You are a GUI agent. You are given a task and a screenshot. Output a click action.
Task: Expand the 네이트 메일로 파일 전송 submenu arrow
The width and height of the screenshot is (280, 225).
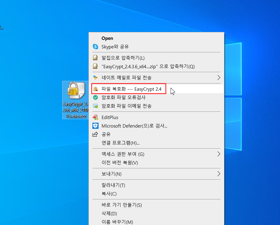[219, 77]
